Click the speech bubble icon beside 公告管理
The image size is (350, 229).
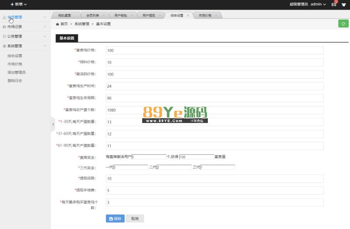4,36
